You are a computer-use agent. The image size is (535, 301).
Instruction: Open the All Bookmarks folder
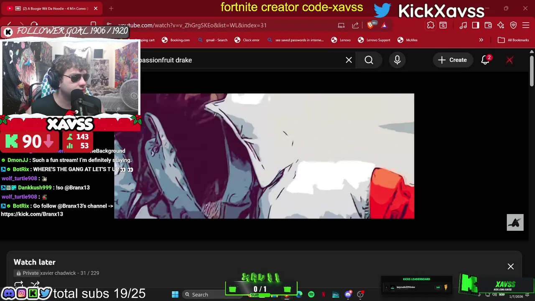tap(514, 40)
